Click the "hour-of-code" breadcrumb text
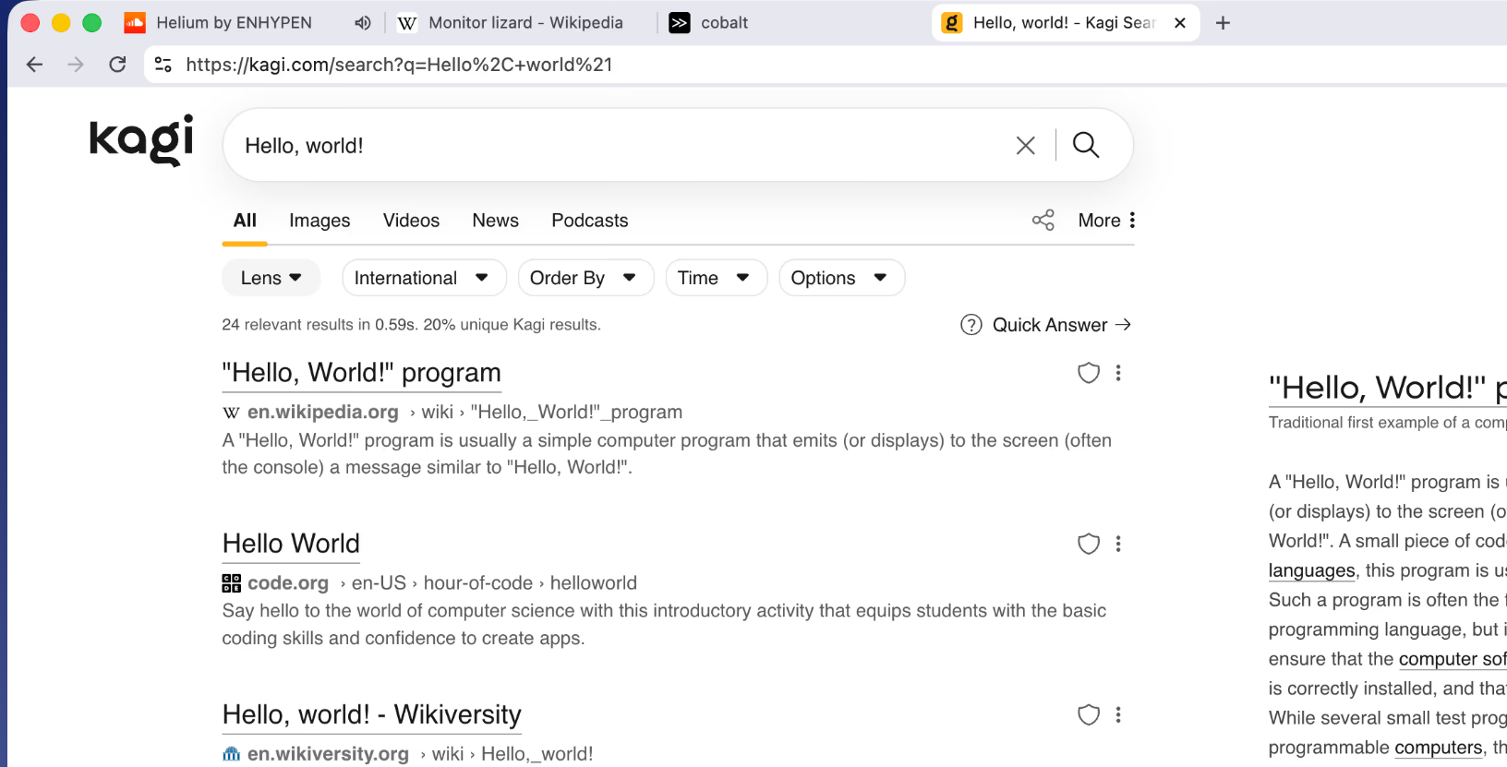Screen dimensions: 1507x767 click(478, 583)
